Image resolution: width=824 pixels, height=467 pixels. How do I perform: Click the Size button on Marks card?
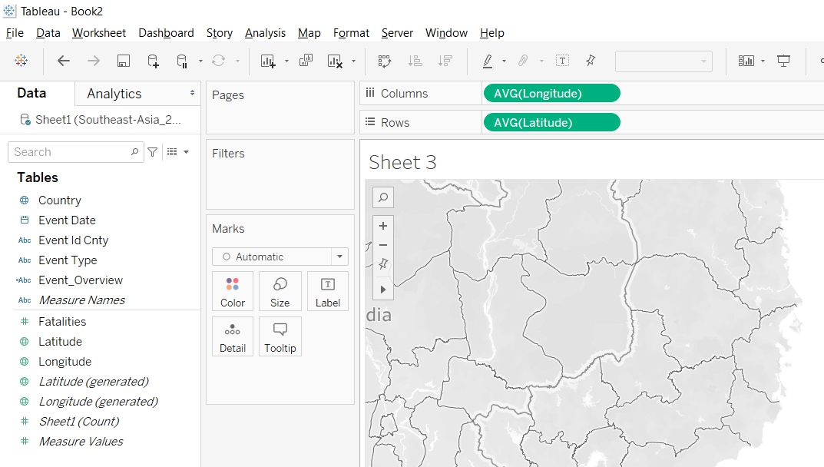pyautogui.click(x=280, y=291)
